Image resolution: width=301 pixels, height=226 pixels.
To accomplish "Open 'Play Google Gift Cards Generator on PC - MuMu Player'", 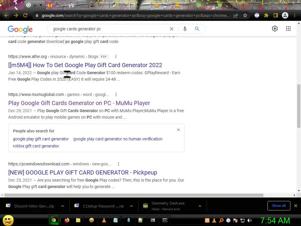I will [x=79, y=103].
